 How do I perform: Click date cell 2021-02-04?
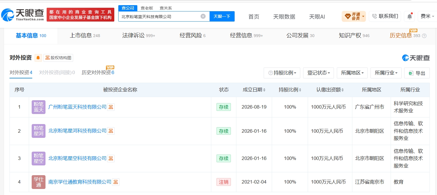pyautogui.click(x=254, y=182)
